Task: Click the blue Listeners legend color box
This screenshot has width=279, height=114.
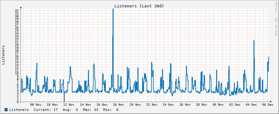Action: pos(6,110)
